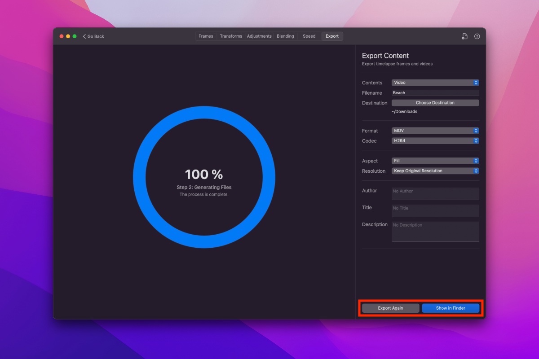Click the yellow minimize window button

click(68, 36)
